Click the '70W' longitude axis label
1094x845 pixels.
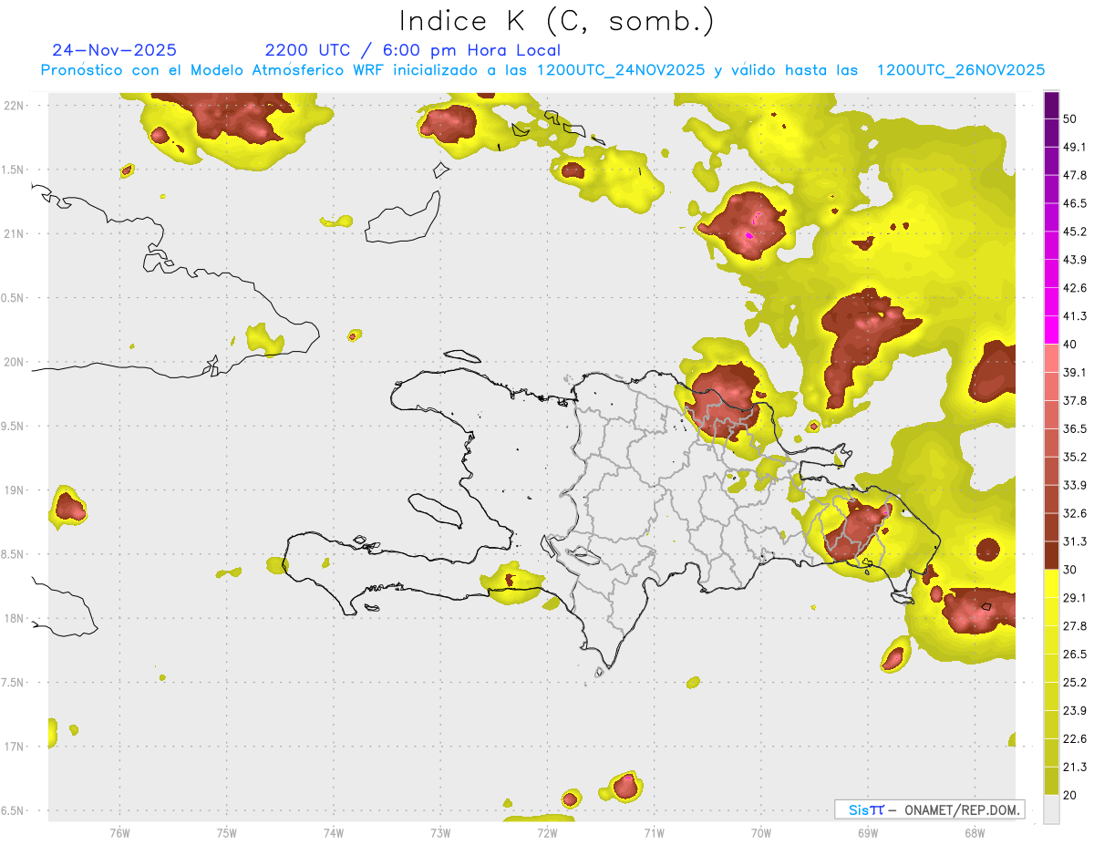click(x=760, y=832)
